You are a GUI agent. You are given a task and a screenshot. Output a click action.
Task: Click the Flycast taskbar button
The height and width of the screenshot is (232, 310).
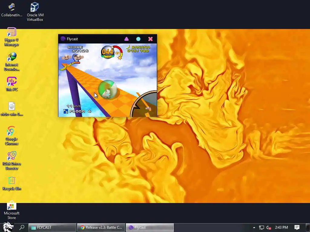click(x=150, y=227)
